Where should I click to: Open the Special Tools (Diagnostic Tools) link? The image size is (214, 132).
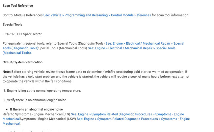[145, 44]
